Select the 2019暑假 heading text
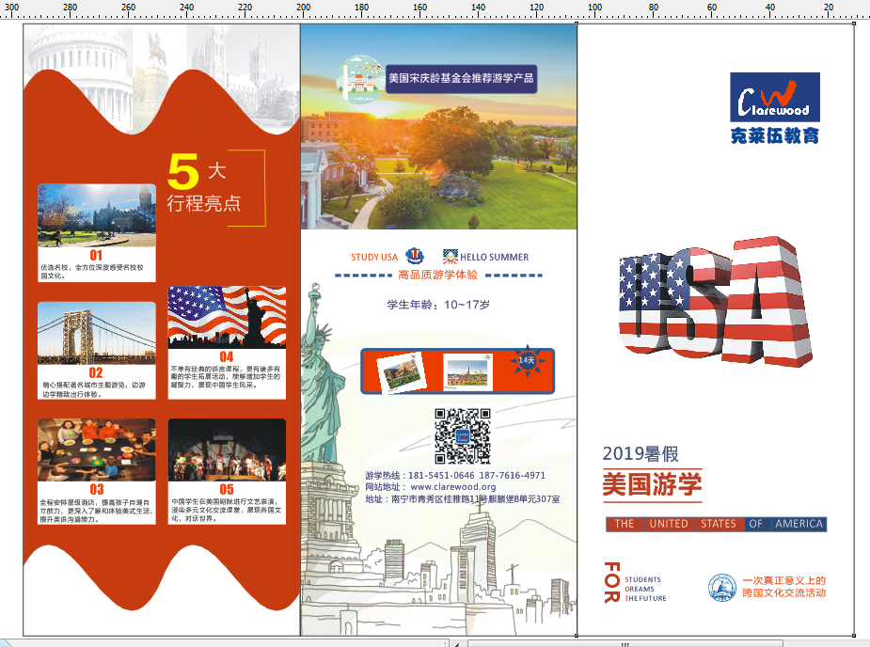Viewport: 870px width, 647px height. (x=641, y=454)
